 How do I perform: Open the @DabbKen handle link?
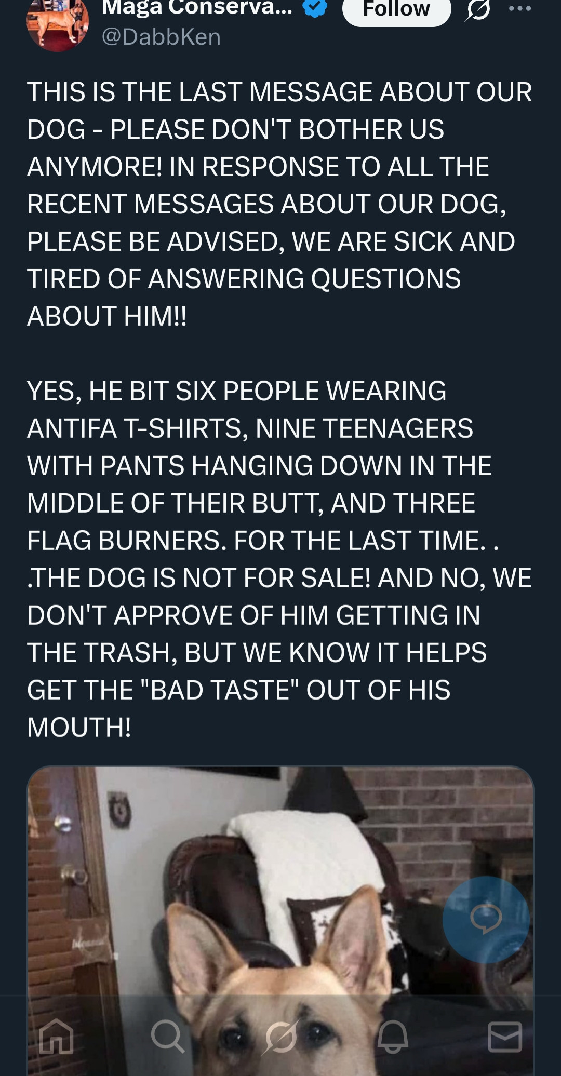[161, 37]
